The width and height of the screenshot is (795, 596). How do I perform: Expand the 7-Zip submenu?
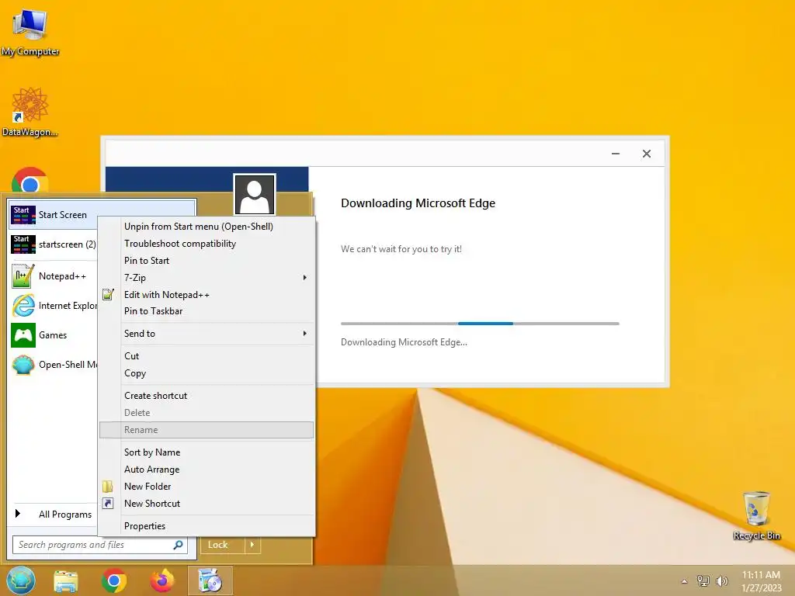coord(207,278)
